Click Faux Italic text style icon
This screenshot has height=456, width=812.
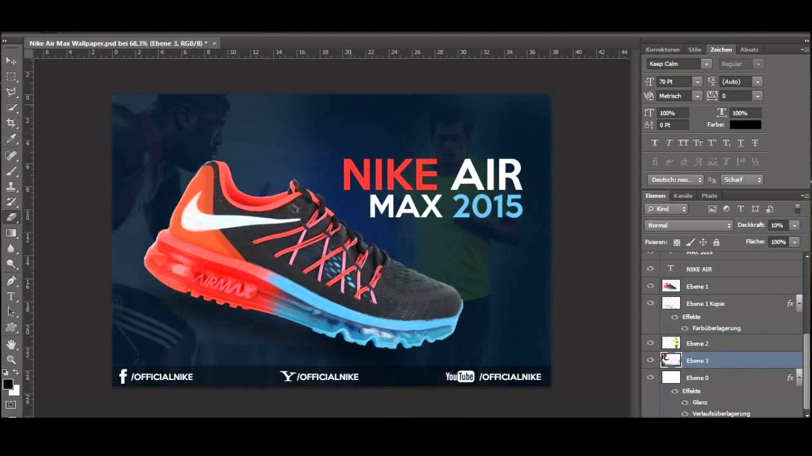point(669,143)
